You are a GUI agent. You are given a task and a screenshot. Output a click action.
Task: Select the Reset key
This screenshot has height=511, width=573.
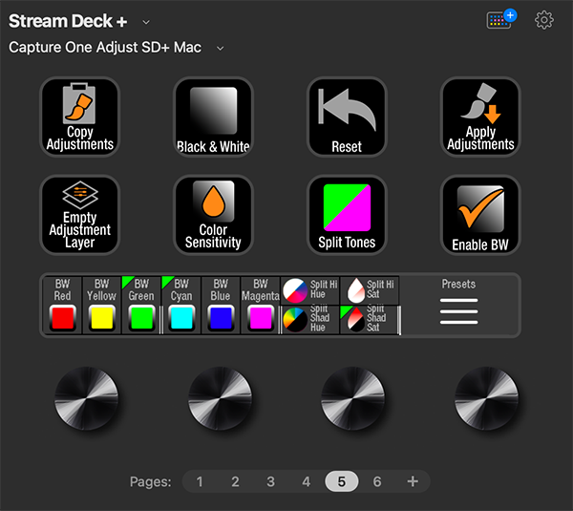347,117
